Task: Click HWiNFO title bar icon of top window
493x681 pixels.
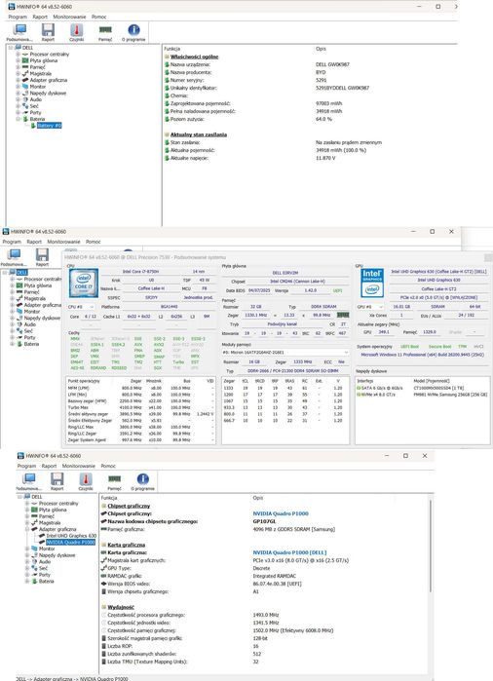Action: click(x=12, y=7)
